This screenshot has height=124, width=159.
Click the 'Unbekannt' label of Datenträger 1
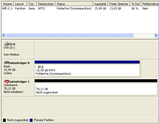click(10, 85)
